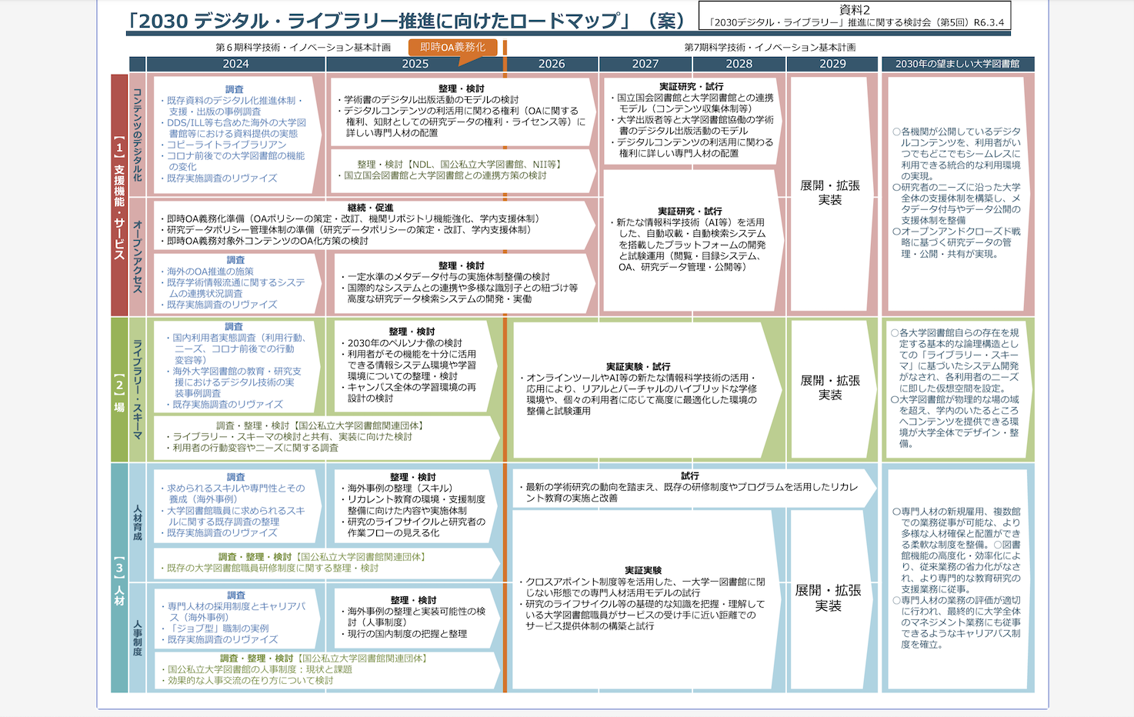1134x717 pixels.
Task: Click '第7期科学技術・イノベーション基本計画' text
Action: (770, 48)
